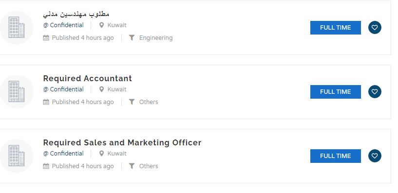
Task: Open the Required Accountant job title
Action: (88, 79)
